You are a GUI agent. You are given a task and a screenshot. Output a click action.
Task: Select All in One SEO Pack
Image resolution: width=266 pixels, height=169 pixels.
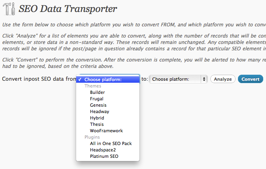(x=111, y=143)
